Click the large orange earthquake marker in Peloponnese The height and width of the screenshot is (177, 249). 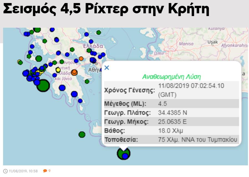[x=74, y=72]
